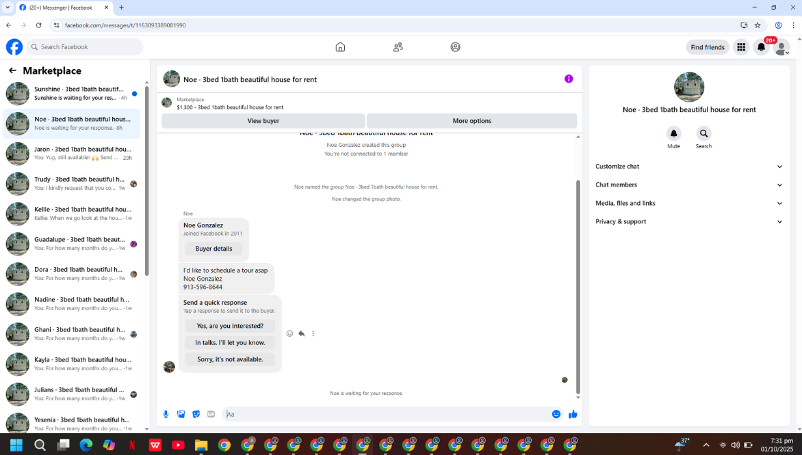The height and width of the screenshot is (455, 802).
Task: Open Buyer details for Noe Gonzalez
Action: coord(214,249)
